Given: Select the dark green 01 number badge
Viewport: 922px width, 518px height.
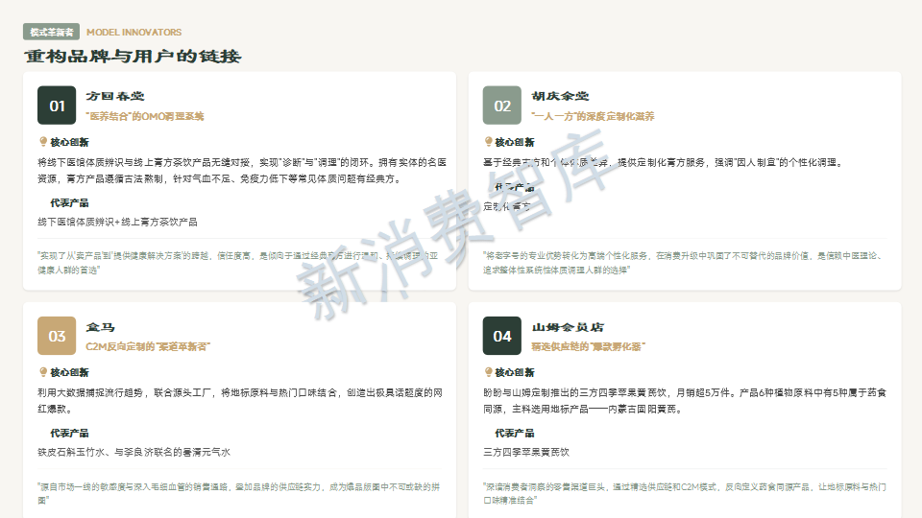Looking at the screenshot, I should [57, 106].
